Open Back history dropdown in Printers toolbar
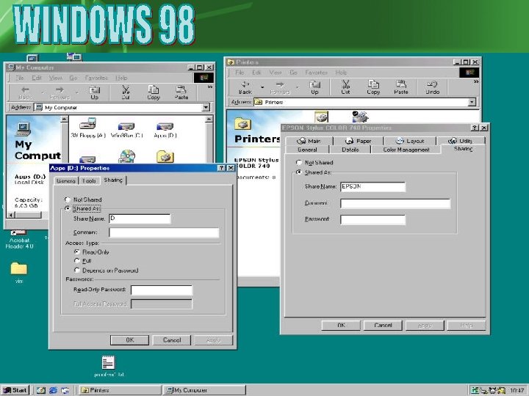This screenshot has width=529, height=396. point(262,87)
